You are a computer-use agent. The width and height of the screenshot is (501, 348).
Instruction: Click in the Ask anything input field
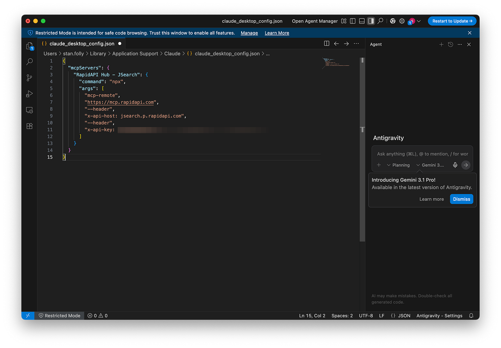[x=422, y=154]
